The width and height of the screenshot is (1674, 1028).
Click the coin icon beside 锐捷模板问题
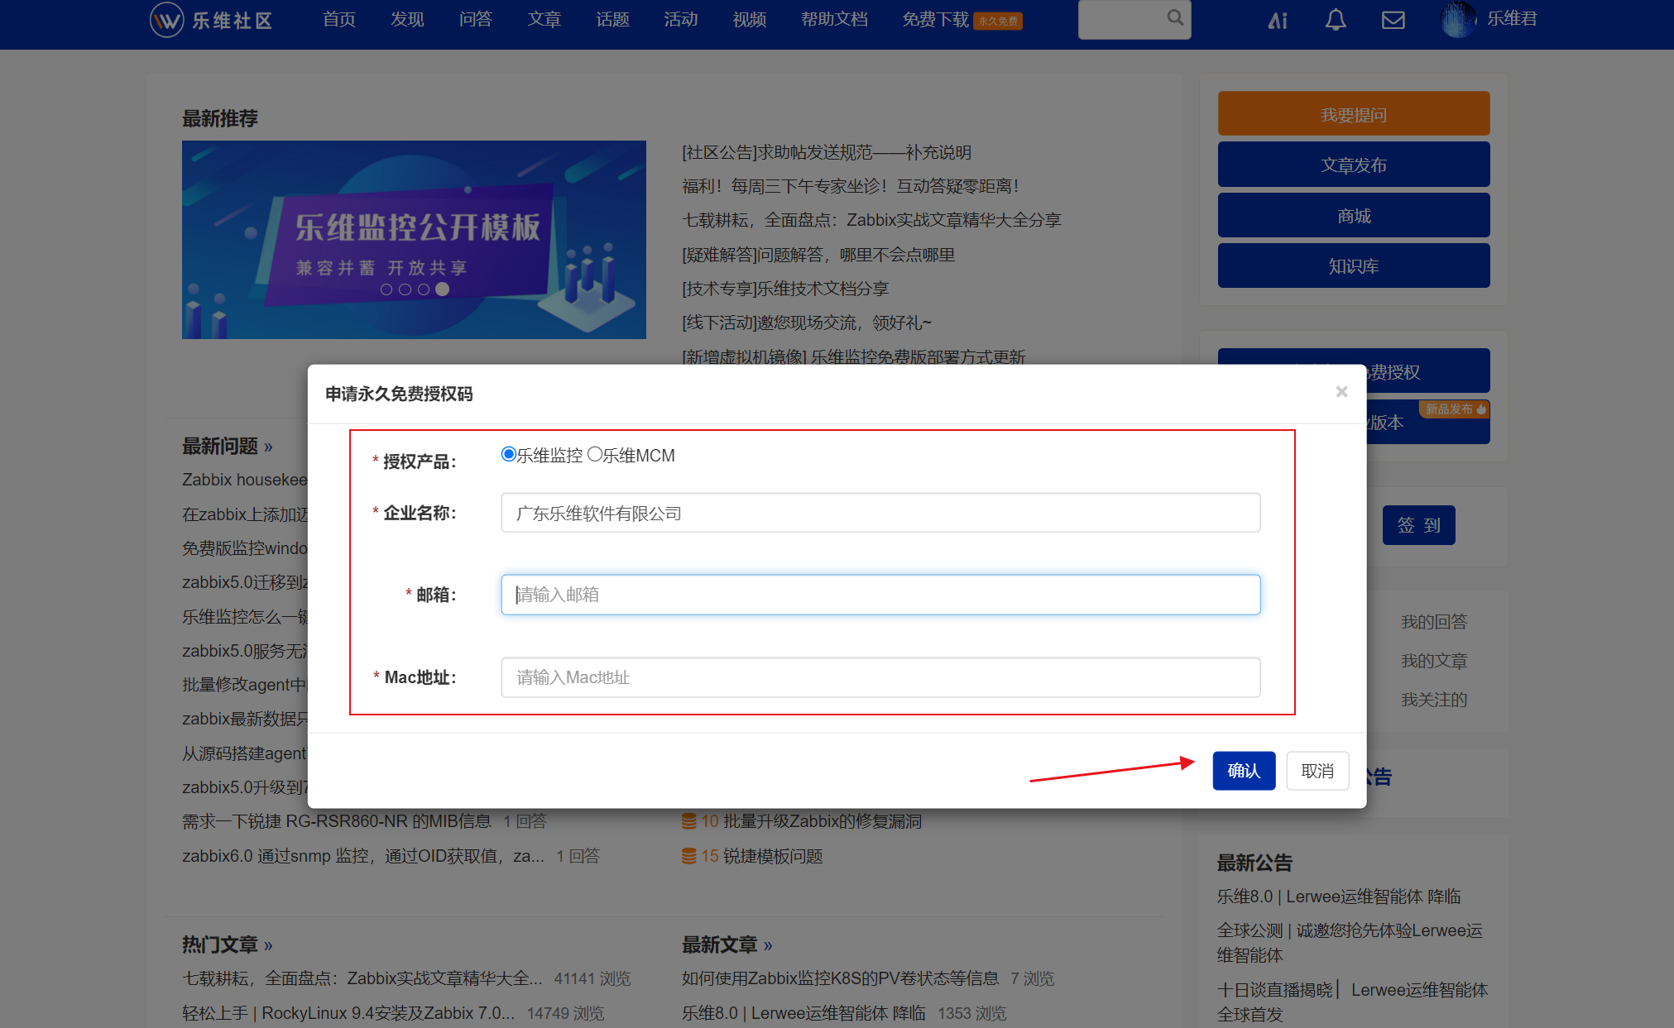pos(688,856)
